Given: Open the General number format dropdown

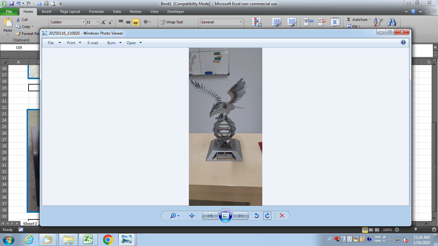Looking at the screenshot, I should pos(241,22).
